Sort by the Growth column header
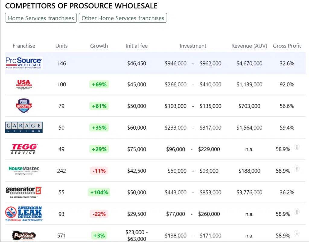 click(99, 46)
